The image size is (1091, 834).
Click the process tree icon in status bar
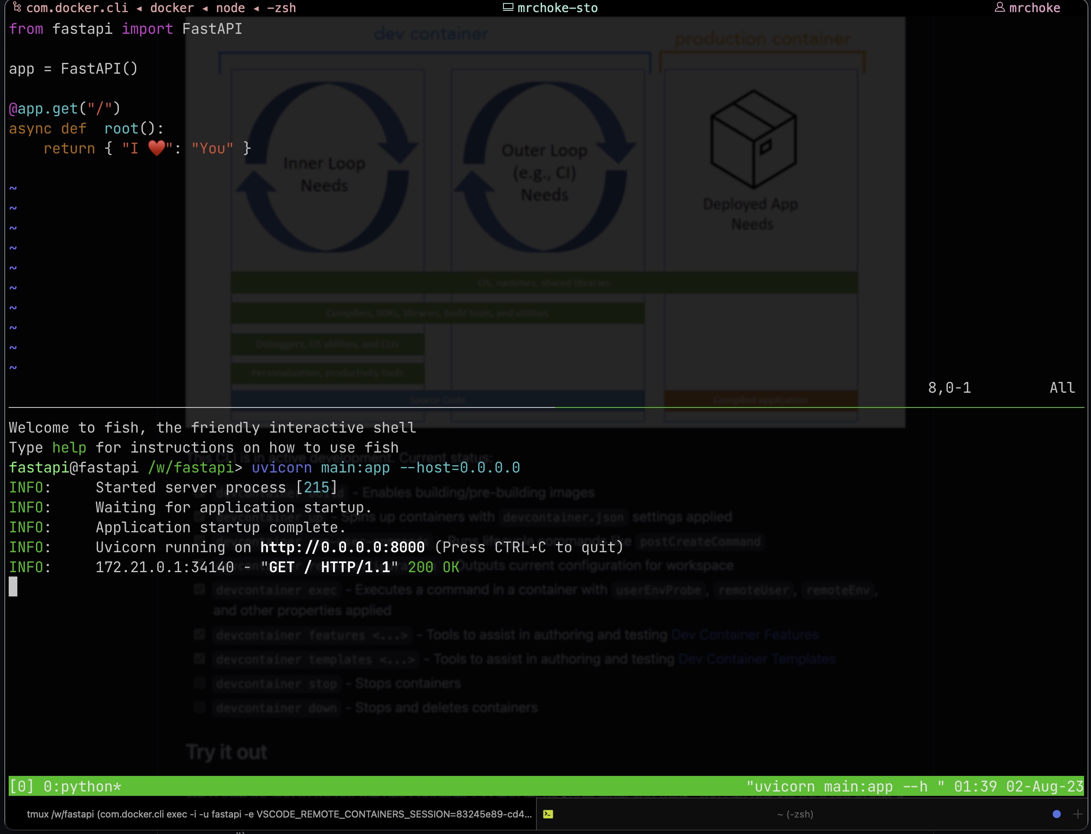point(17,7)
